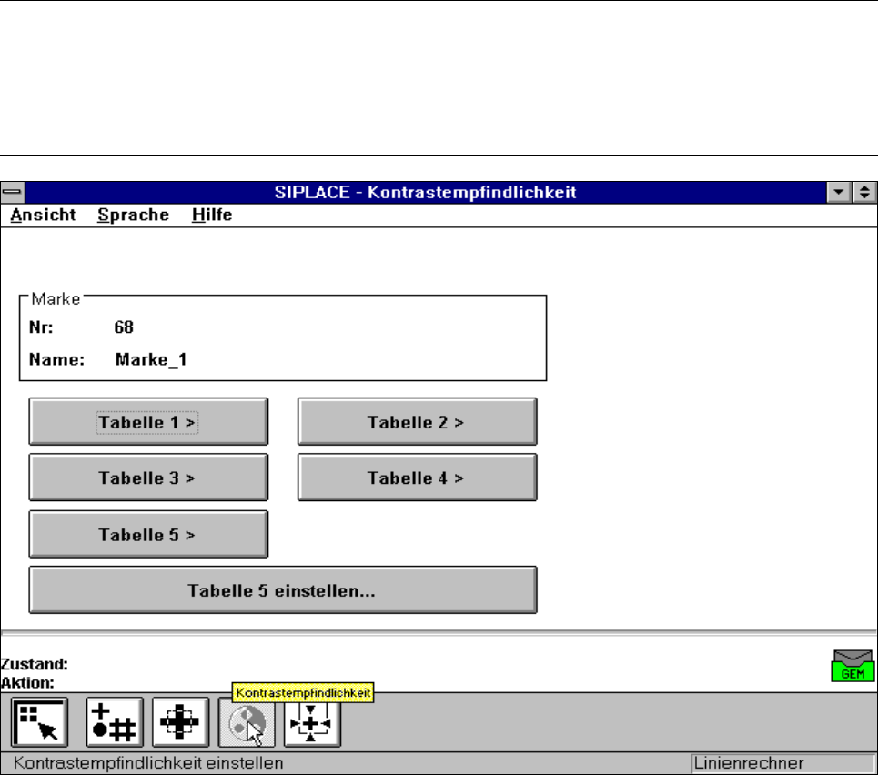Open Tabelle 2 submenu button

[417, 422]
